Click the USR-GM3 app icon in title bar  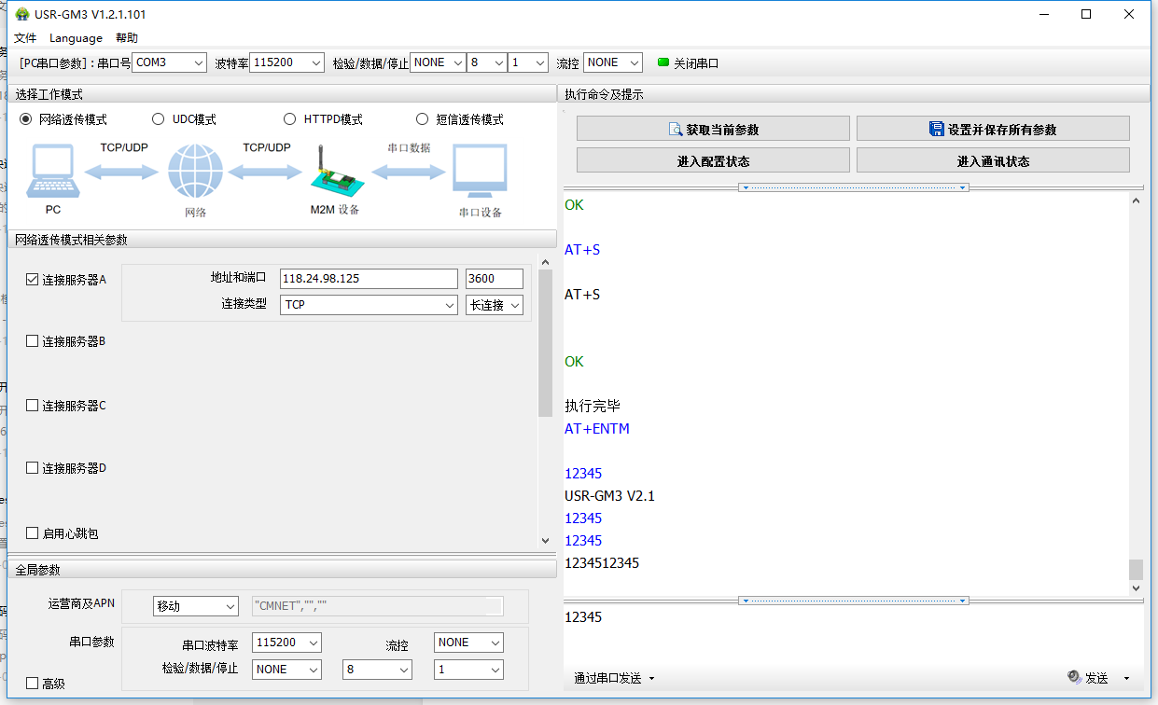click(x=21, y=14)
